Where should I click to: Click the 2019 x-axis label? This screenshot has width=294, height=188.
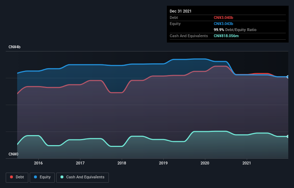point(163,163)
